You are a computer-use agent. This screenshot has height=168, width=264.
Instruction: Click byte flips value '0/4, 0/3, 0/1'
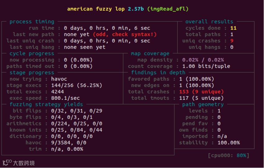click(x=72, y=117)
